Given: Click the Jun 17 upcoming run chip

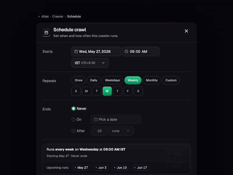Looking at the screenshot, I should [x=141, y=167].
